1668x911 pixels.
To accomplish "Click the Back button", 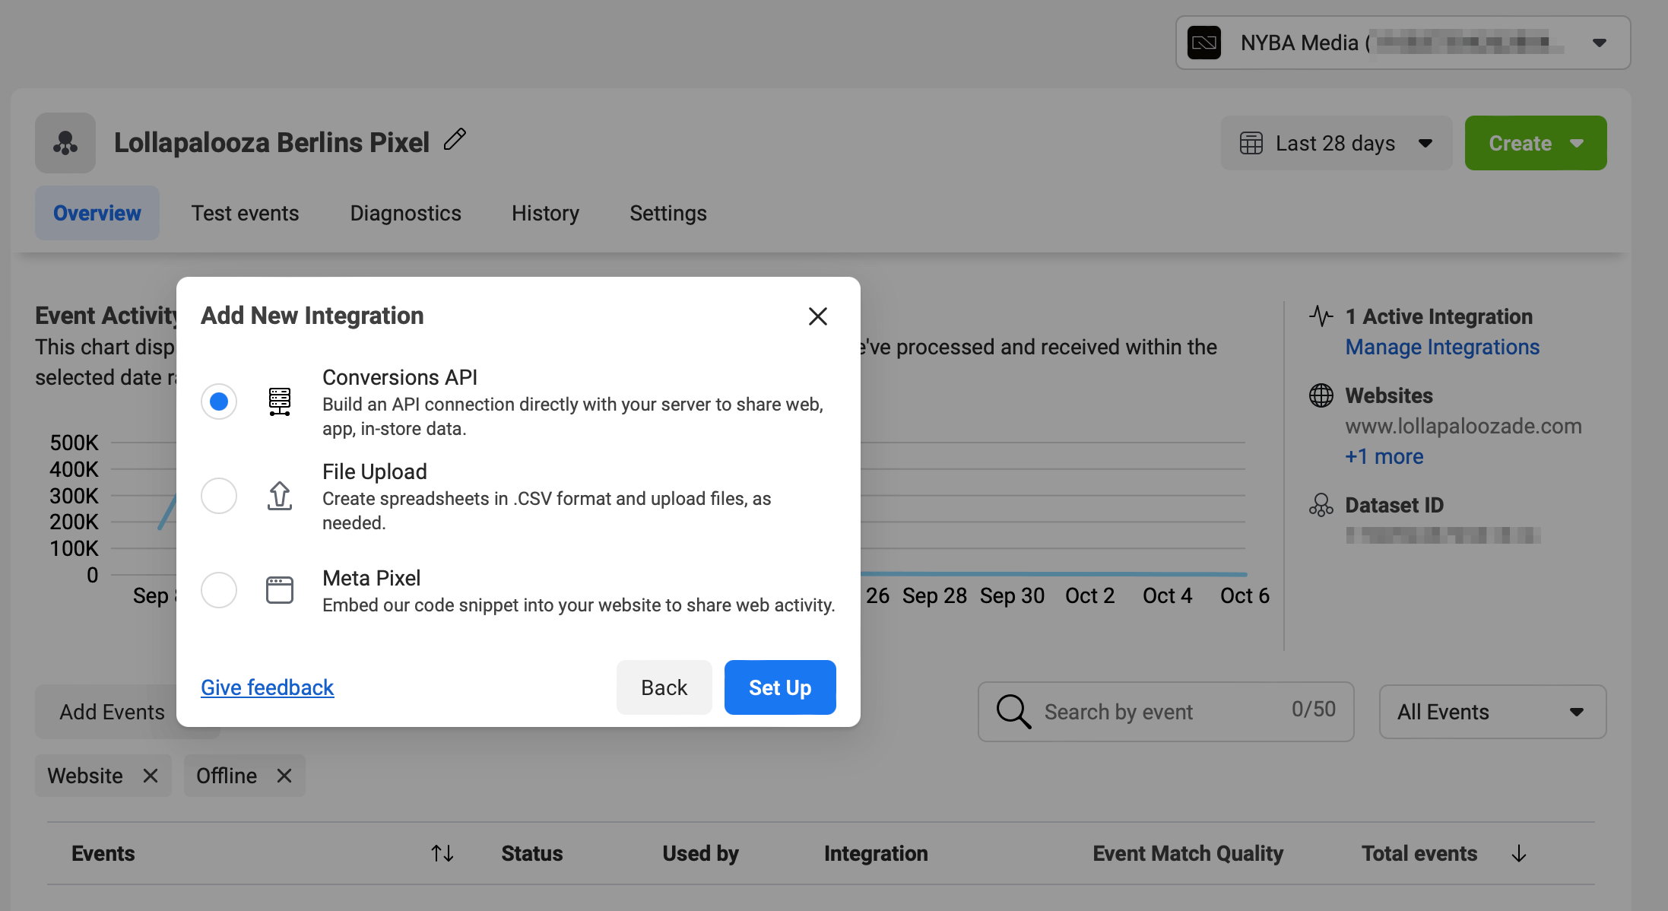I will click(x=664, y=687).
